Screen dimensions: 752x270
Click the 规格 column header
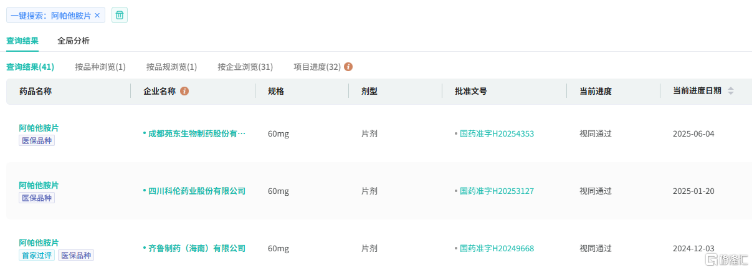click(x=276, y=91)
